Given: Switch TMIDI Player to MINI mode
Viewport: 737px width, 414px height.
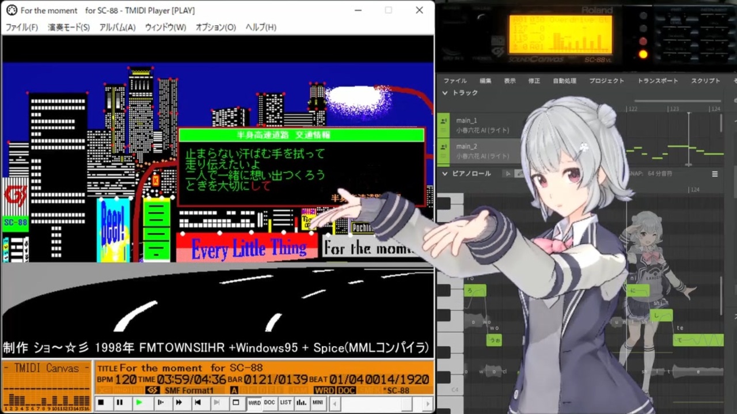Looking at the screenshot, I should [x=318, y=402].
